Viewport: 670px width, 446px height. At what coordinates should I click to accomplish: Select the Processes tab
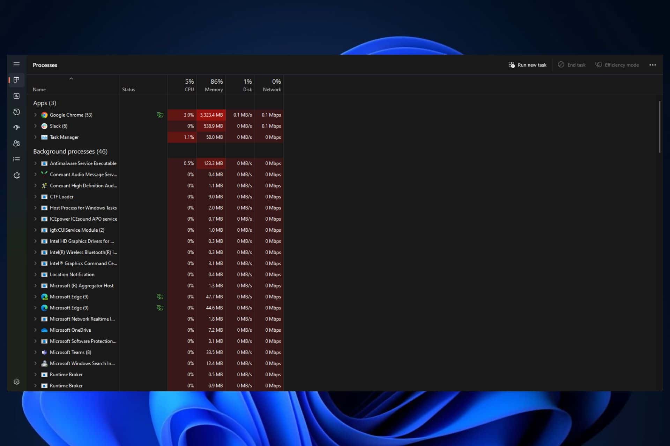tap(16, 79)
